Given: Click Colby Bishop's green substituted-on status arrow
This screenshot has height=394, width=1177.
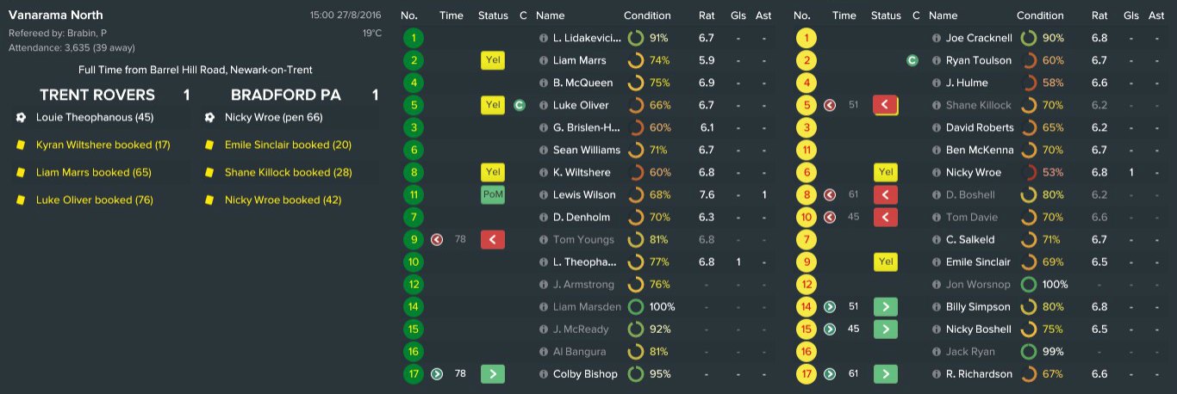Looking at the screenshot, I should pyautogui.click(x=492, y=374).
